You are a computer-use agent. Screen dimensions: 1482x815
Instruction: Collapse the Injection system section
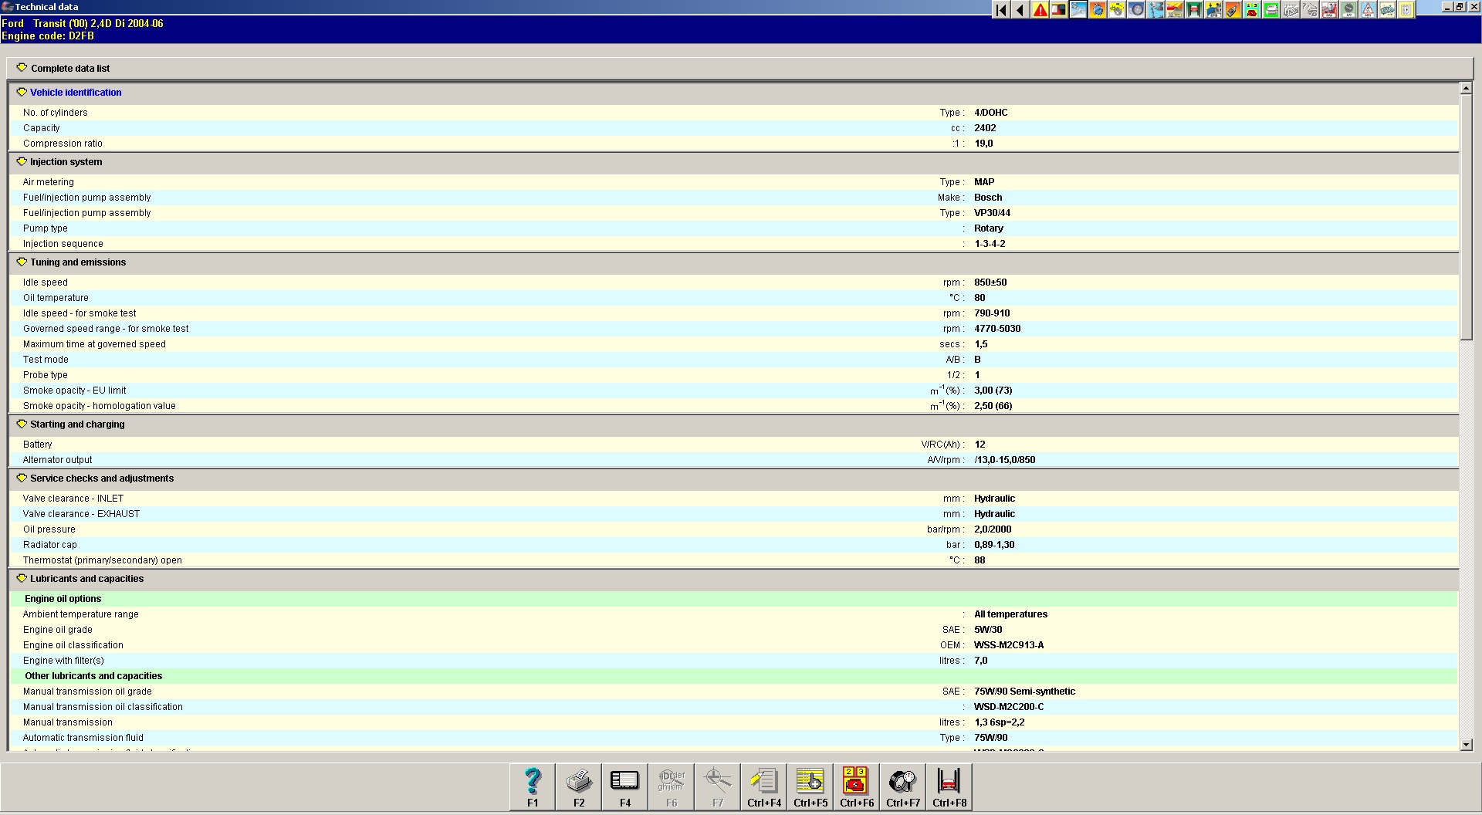click(22, 162)
